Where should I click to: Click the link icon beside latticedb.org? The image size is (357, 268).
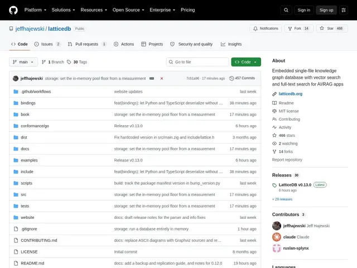point(274,94)
